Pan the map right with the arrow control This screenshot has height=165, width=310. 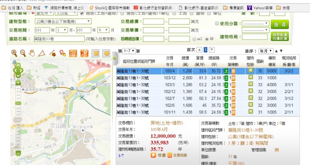tap(22, 70)
